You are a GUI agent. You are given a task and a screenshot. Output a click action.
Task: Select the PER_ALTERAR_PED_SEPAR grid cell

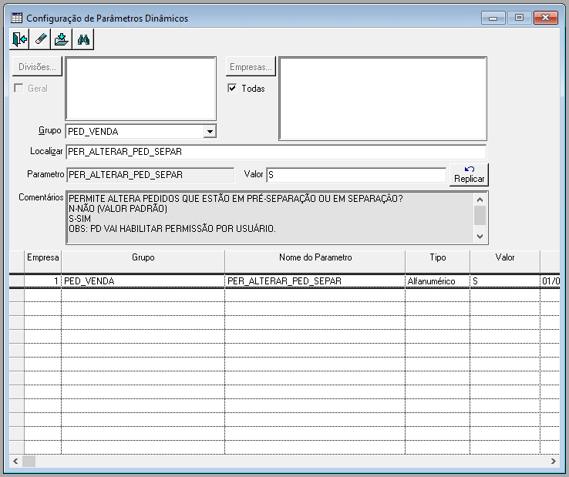click(x=315, y=281)
